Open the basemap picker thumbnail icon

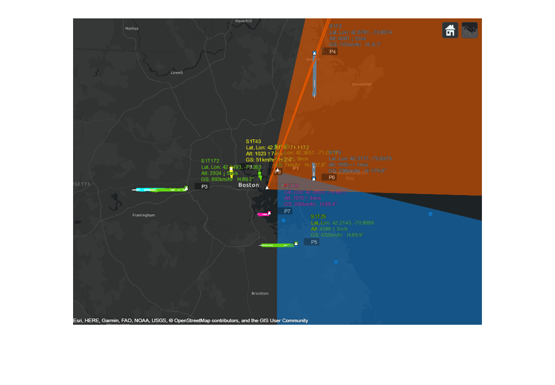point(469,30)
